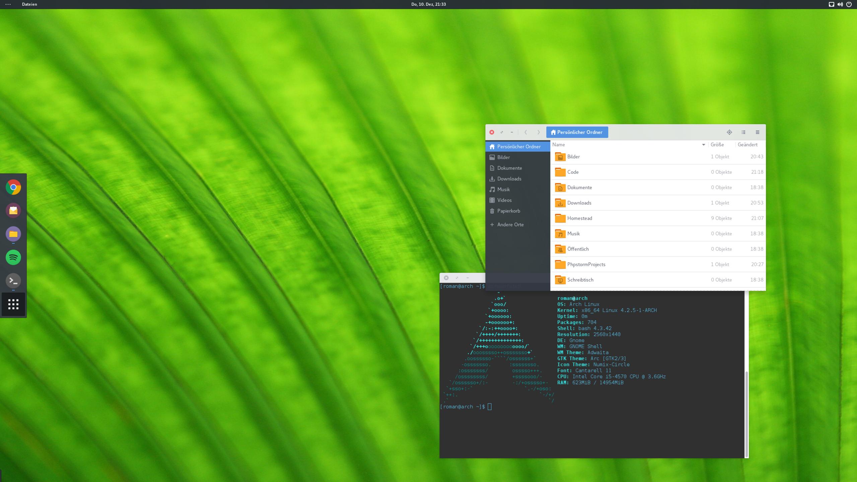Open Bilder in the sidebar
Image resolution: width=857 pixels, height=482 pixels.
(x=518, y=157)
